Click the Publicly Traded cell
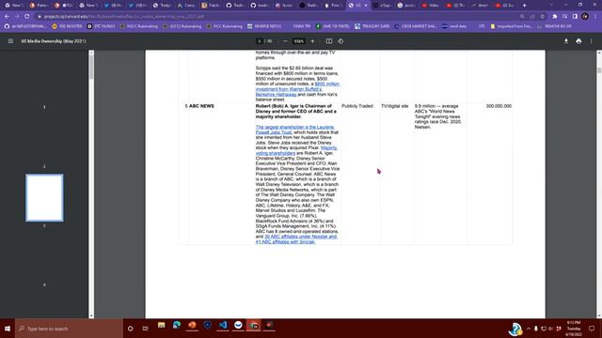 357,106
